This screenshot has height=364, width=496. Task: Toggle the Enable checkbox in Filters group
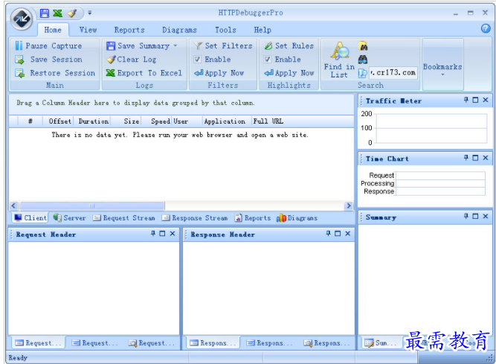click(x=197, y=60)
